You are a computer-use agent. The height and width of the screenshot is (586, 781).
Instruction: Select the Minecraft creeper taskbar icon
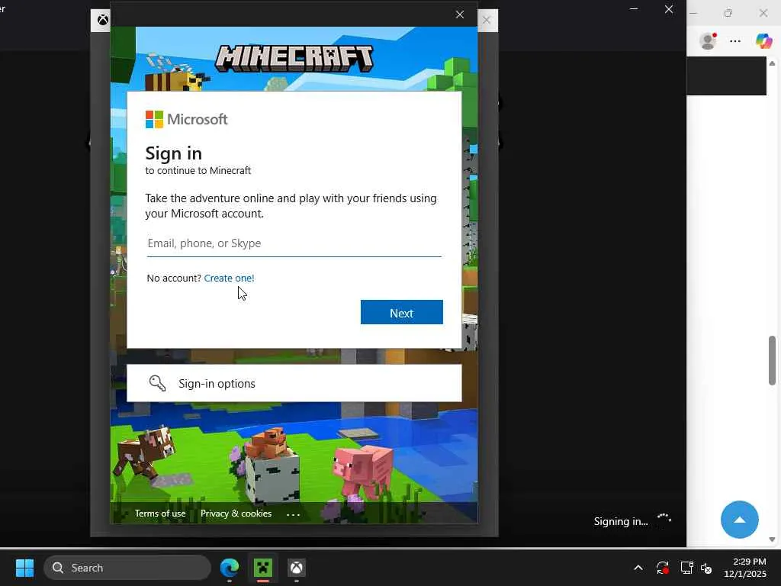(263, 568)
